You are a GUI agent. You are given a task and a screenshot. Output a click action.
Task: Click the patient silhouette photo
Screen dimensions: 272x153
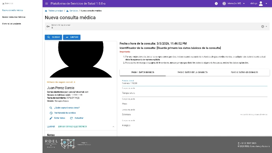tap(81, 59)
